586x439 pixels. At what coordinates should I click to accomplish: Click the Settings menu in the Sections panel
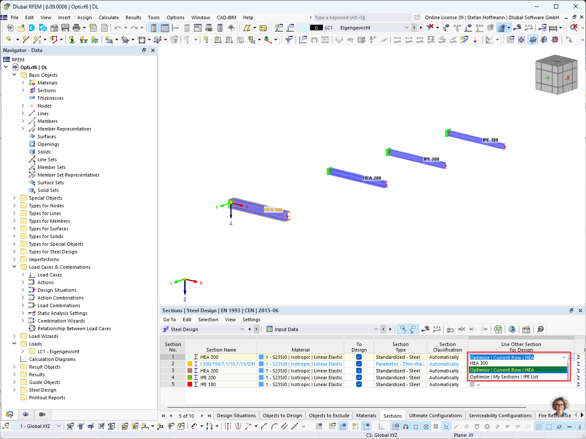[x=252, y=319]
